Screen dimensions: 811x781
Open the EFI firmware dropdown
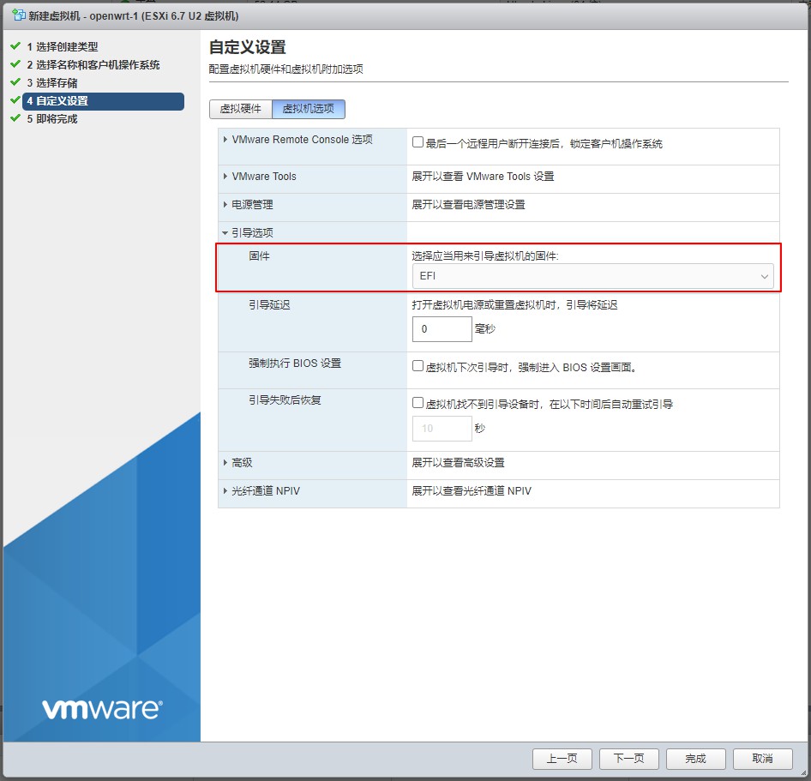click(x=592, y=276)
